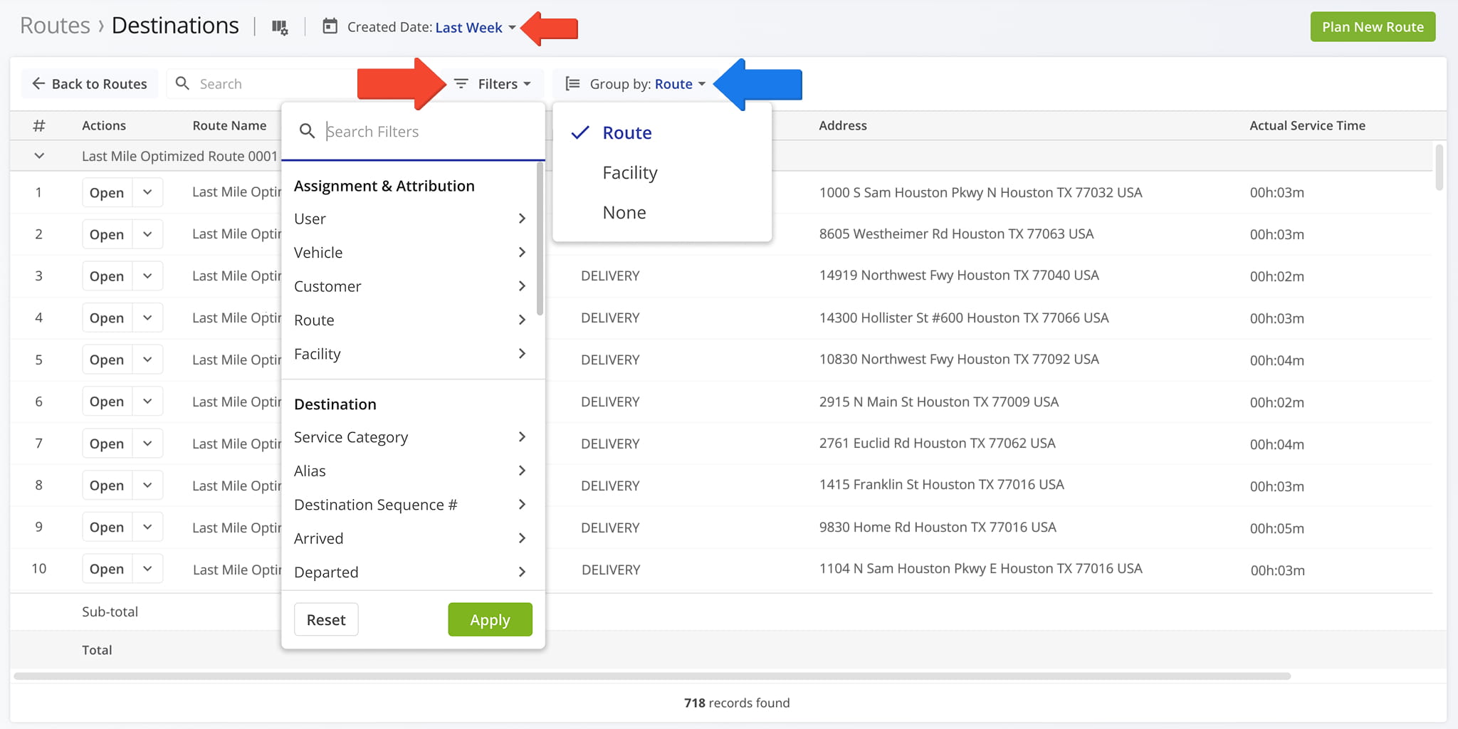Click the calendar icon next to Created Date
The height and width of the screenshot is (729, 1458).
pos(330,26)
